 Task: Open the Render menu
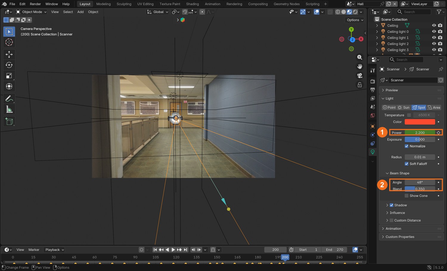click(35, 4)
